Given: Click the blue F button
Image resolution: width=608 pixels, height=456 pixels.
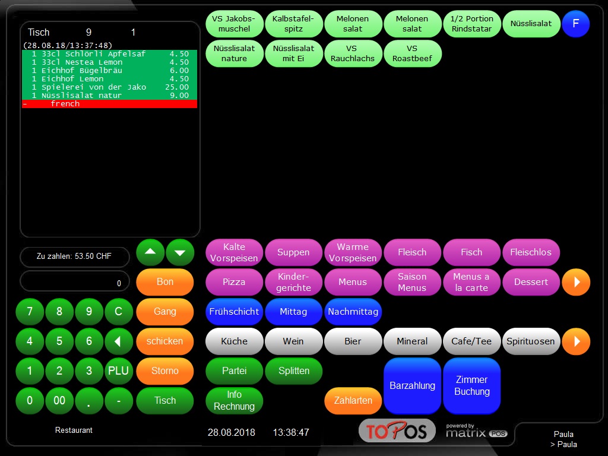Looking at the screenshot, I should coord(575,24).
